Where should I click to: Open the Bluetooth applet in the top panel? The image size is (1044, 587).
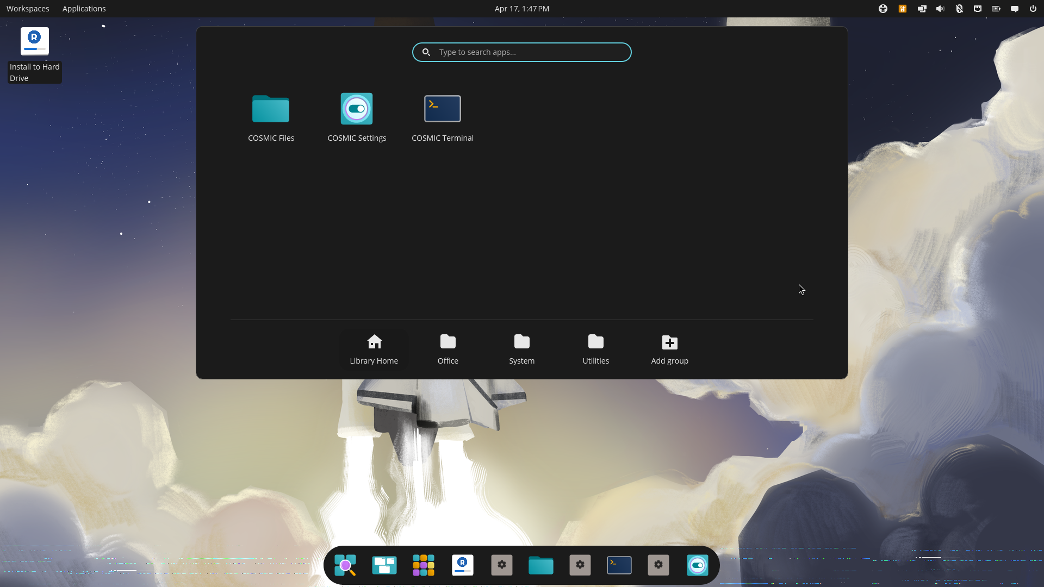tap(959, 9)
